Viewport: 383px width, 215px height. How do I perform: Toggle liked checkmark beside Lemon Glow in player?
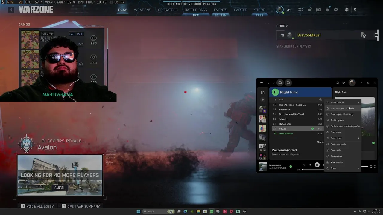tap(291, 166)
